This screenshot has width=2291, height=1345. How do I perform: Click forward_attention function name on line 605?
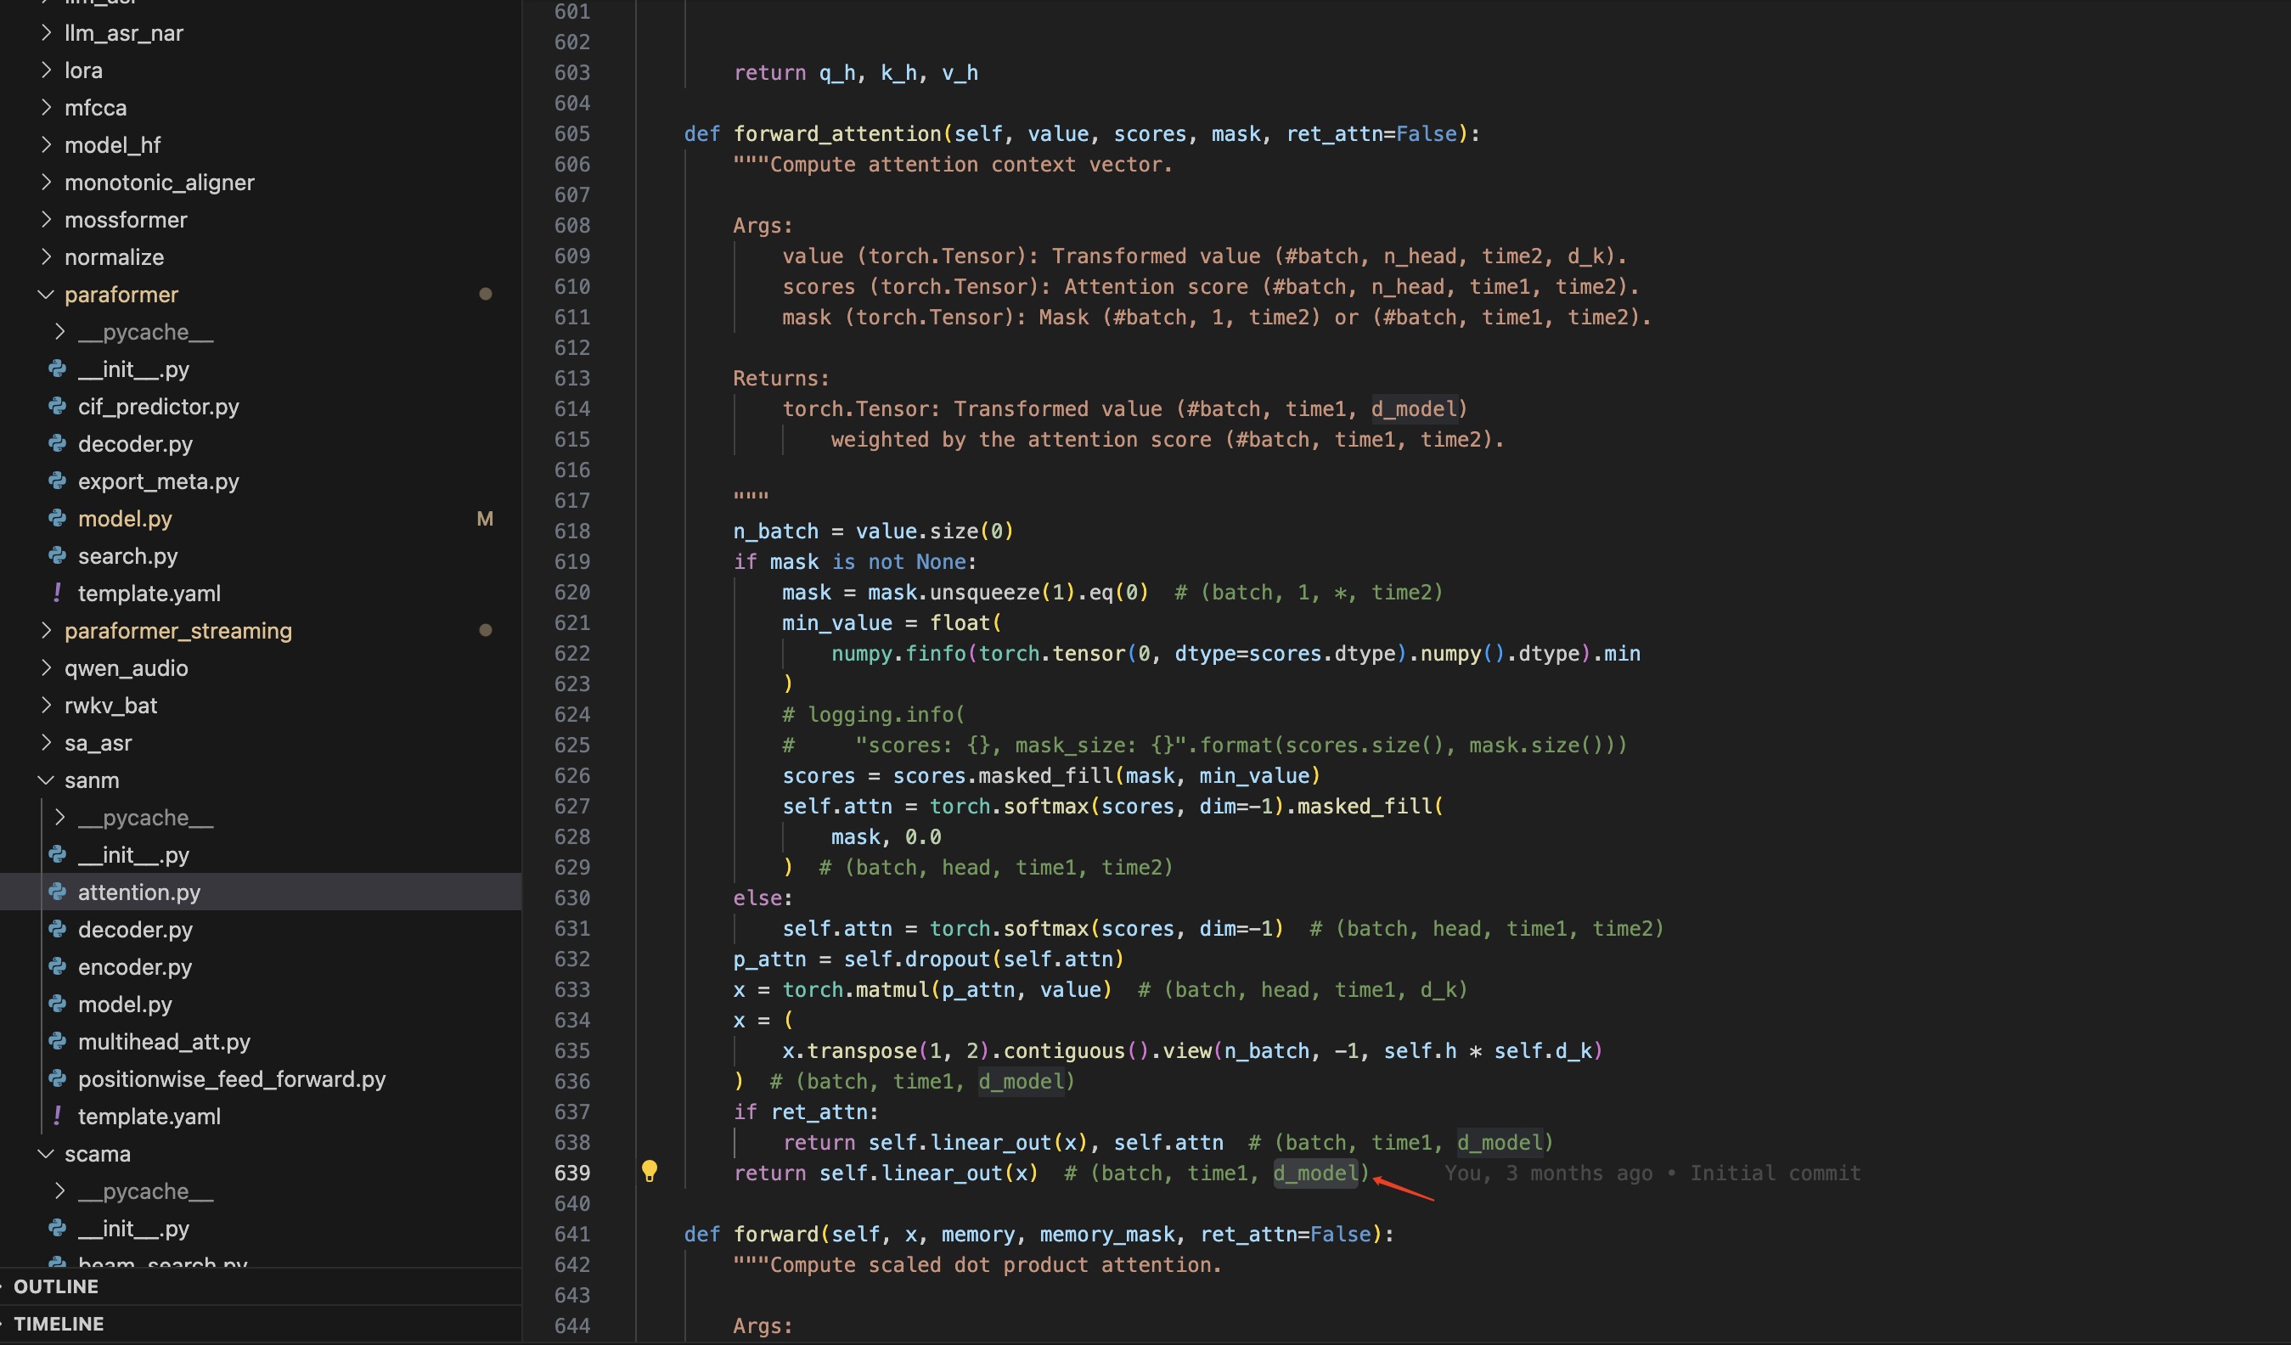click(837, 132)
